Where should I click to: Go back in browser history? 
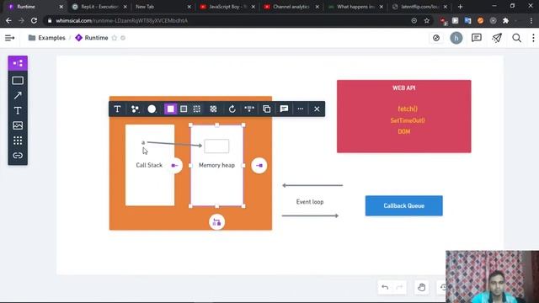8,20
